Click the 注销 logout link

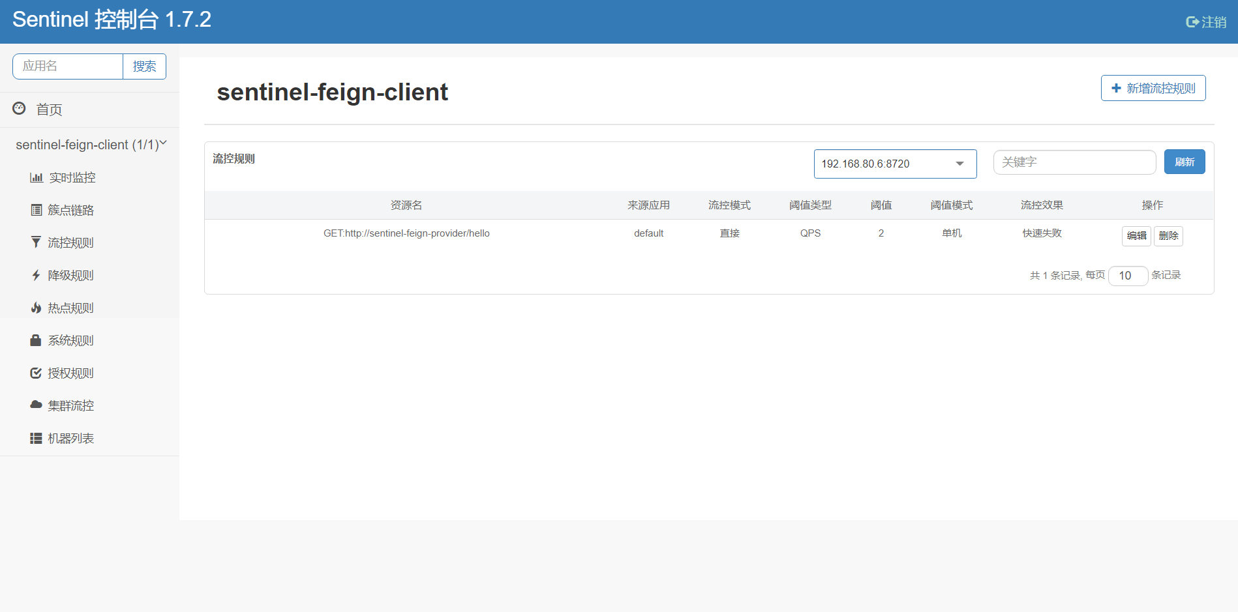1214,22
